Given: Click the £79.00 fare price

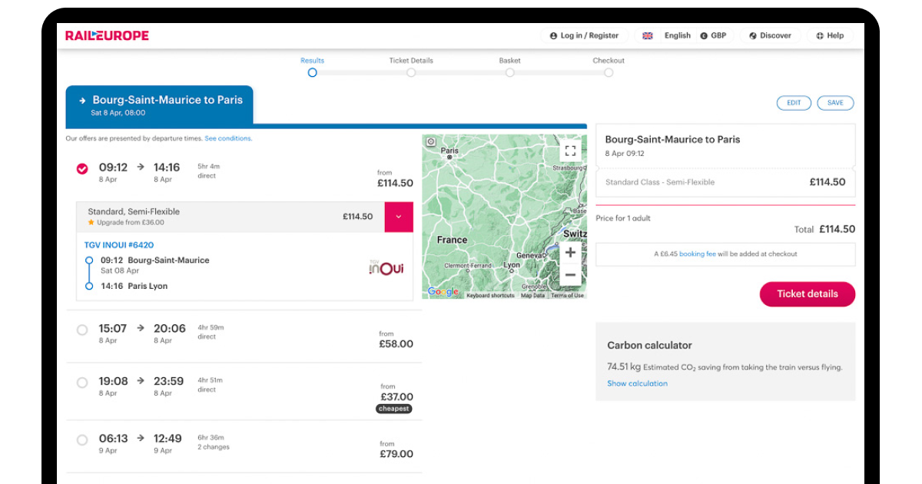Looking at the screenshot, I should tap(396, 454).
